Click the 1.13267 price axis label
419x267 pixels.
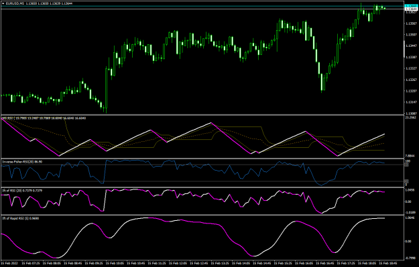pos(412,80)
